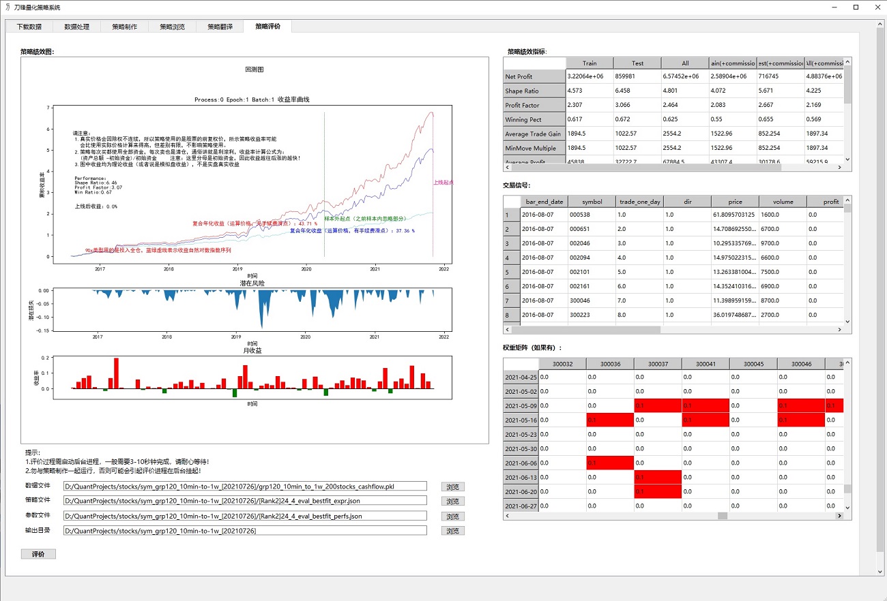Switch to the 数据处理 tab

coord(77,27)
